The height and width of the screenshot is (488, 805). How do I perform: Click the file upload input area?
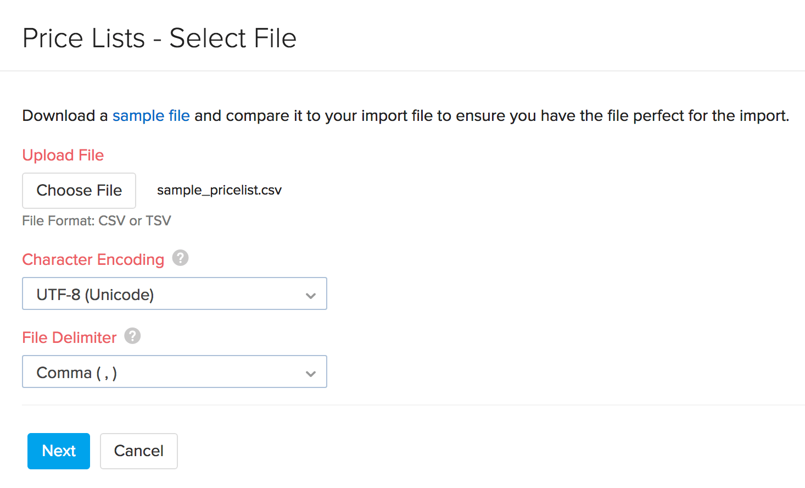[79, 190]
